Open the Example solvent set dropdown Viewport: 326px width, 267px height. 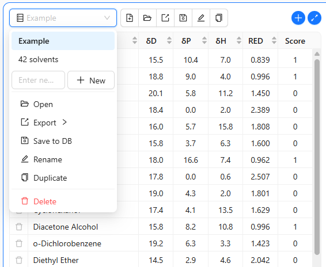click(63, 18)
